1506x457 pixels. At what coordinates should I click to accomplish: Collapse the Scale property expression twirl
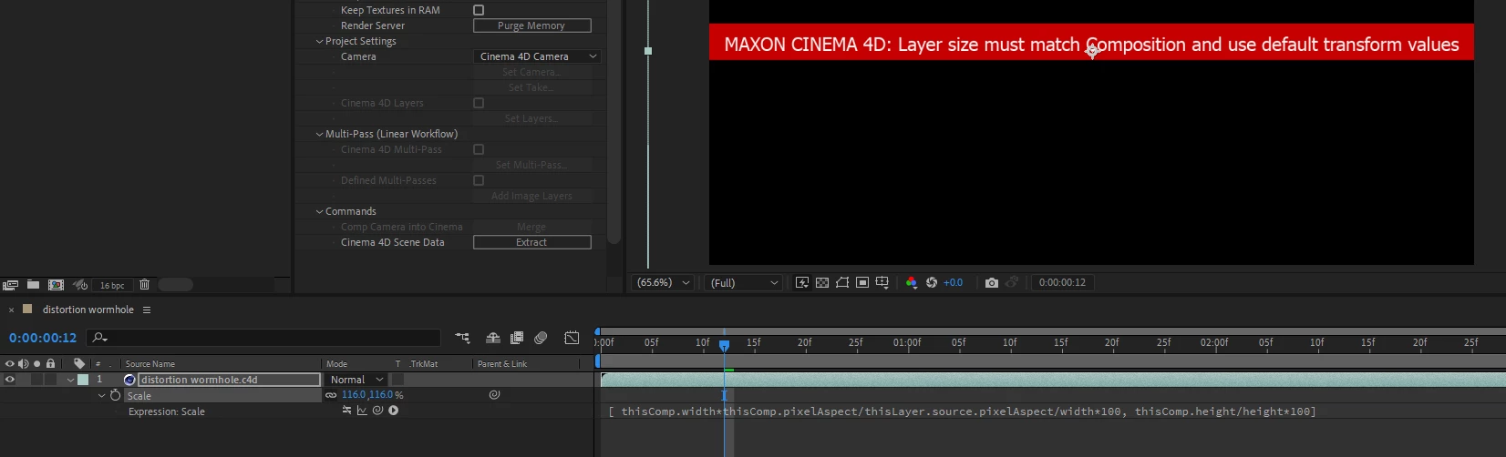[101, 395]
